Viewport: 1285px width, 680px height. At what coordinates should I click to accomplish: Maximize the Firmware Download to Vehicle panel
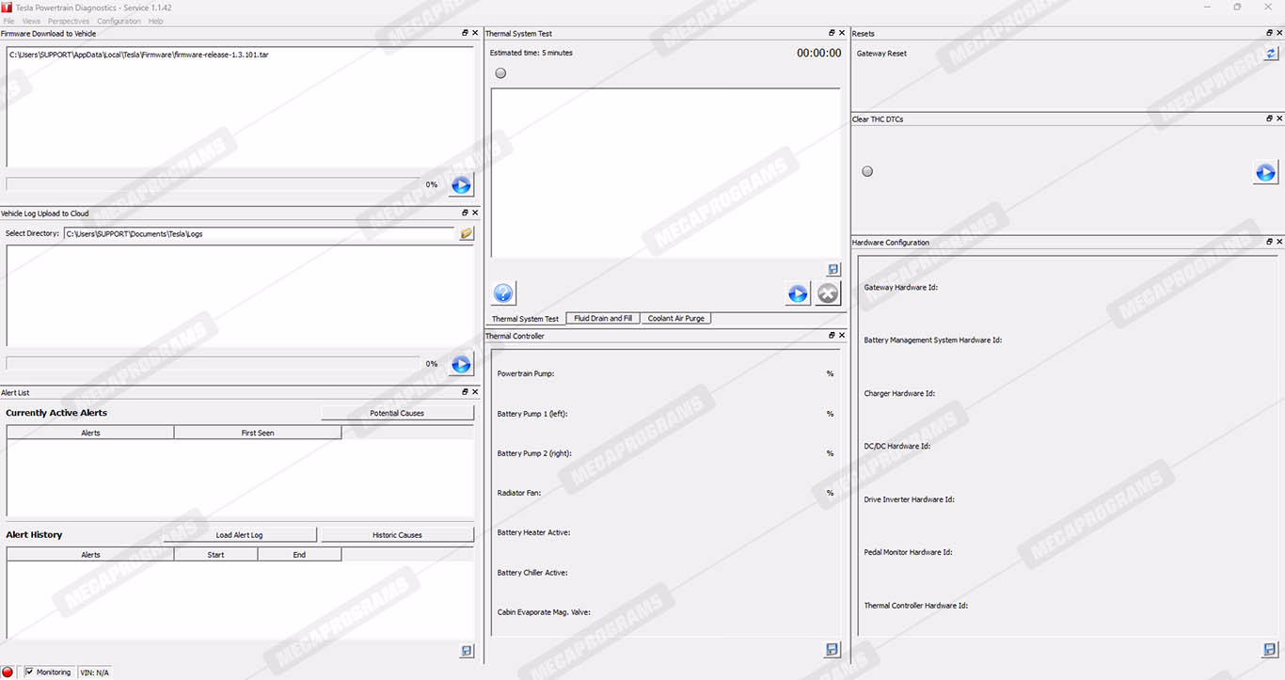465,33
